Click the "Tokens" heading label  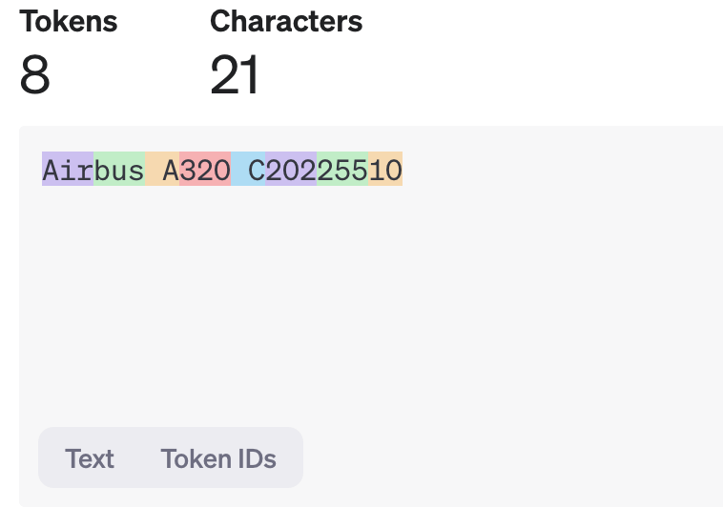tap(68, 21)
